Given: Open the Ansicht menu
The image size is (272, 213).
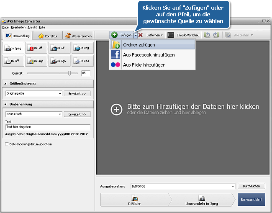Looking at the screenshot, I should click(32, 27).
